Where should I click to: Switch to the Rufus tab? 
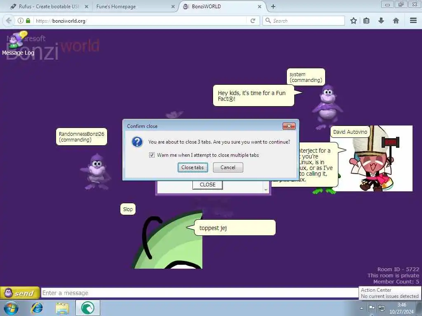[49, 7]
